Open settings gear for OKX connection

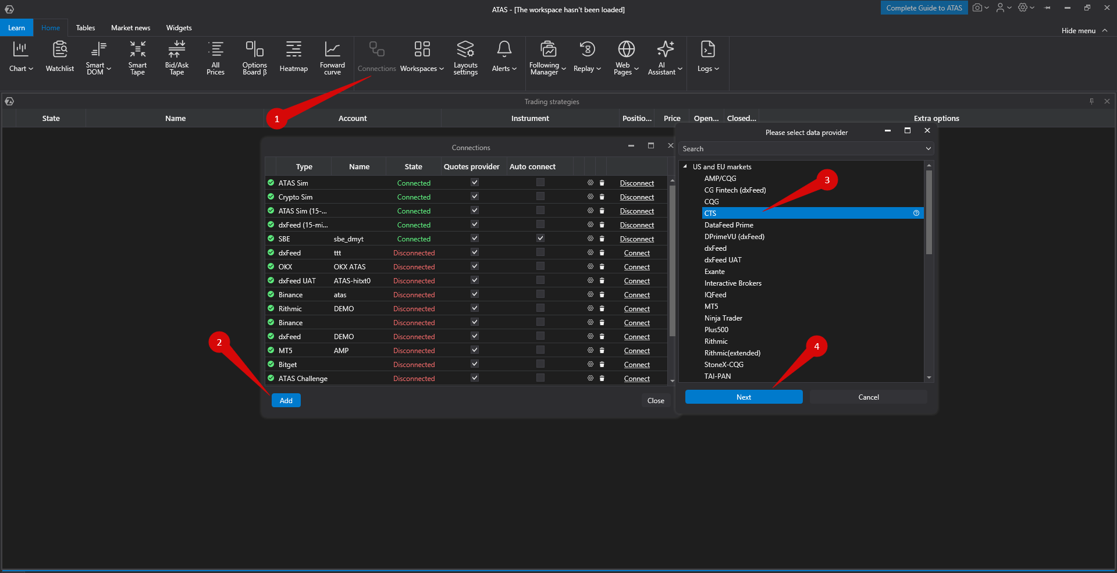pos(590,266)
